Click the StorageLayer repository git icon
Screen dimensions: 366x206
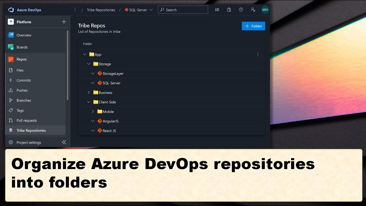coord(100,74)
